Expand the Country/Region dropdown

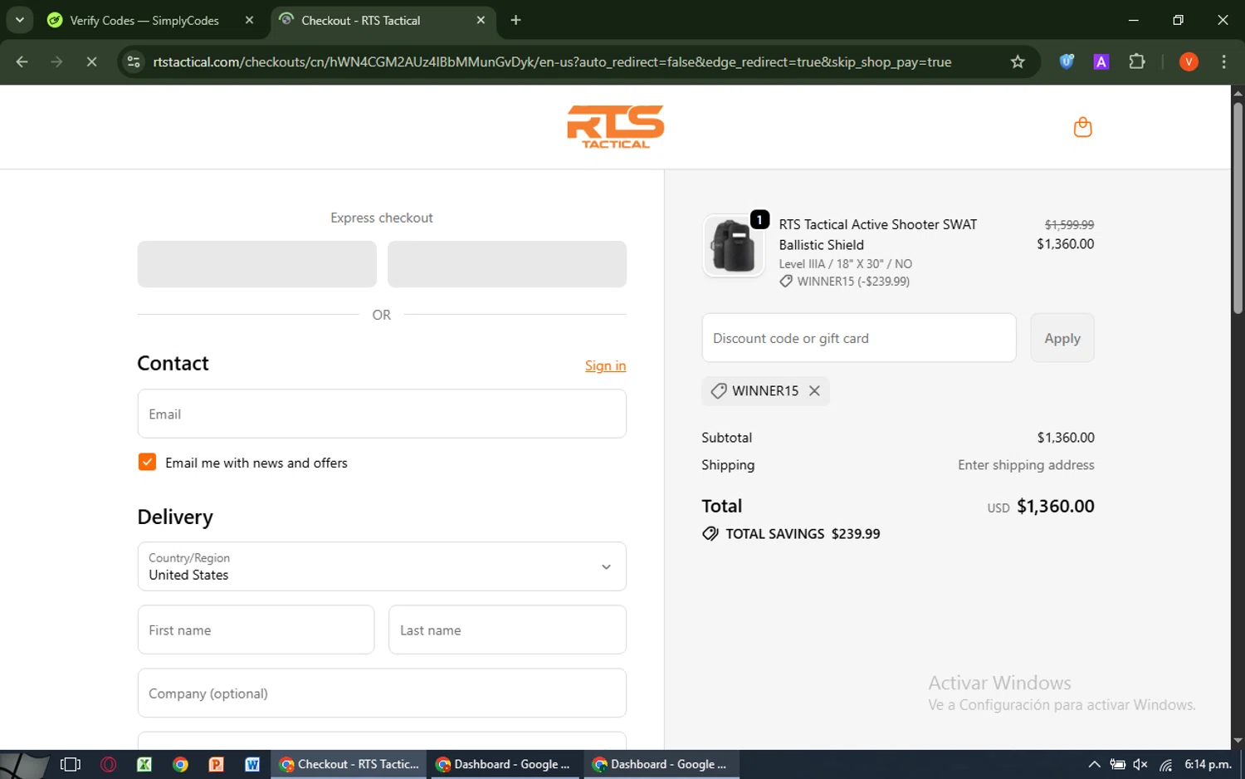pyautogui.click(x=382, y=566)
